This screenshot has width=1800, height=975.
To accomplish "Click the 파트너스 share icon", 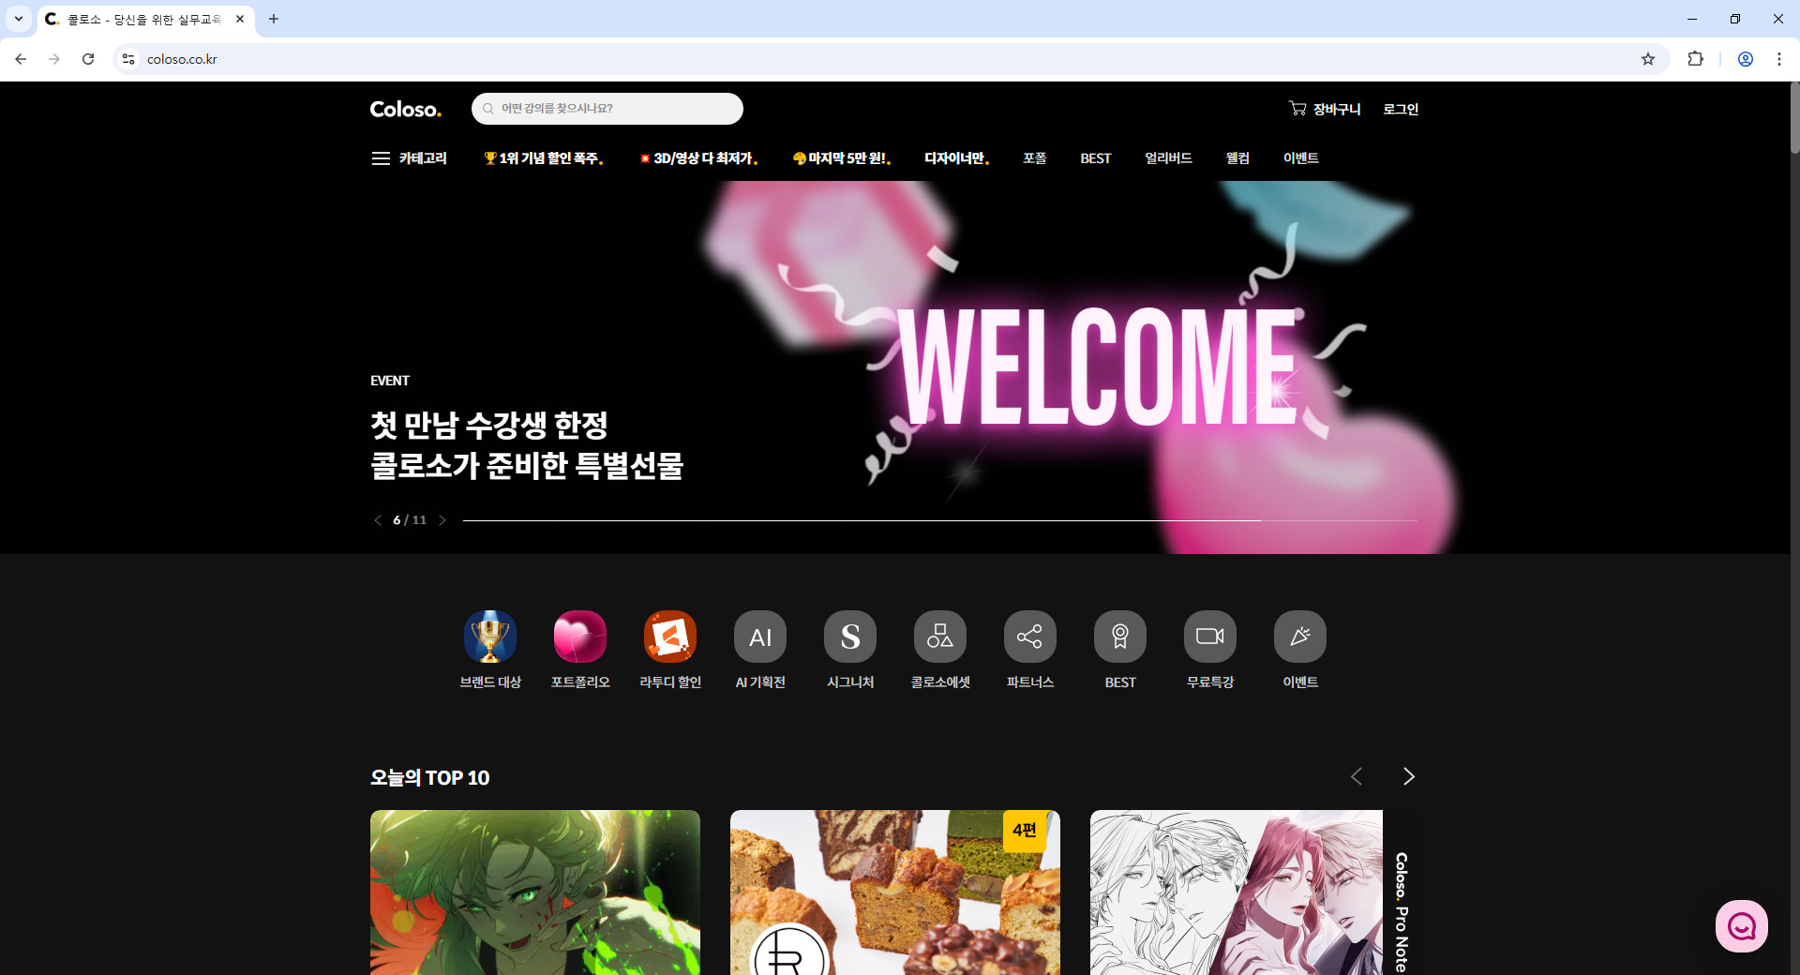I will click(x=1030, y=637).
